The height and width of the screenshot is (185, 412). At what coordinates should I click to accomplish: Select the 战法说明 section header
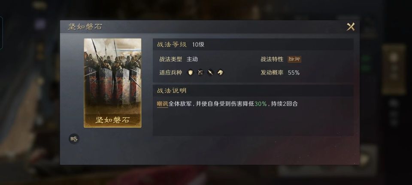click(x=172, y=91)
